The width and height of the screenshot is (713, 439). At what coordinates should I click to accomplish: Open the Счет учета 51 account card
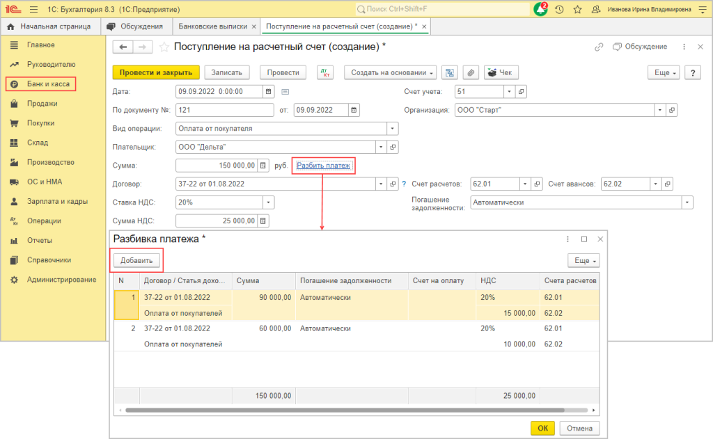point(521,91)
